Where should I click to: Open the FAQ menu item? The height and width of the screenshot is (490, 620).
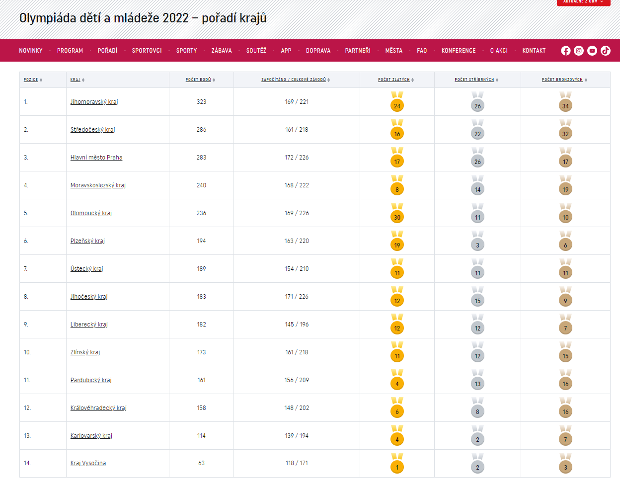click(422, 51)
